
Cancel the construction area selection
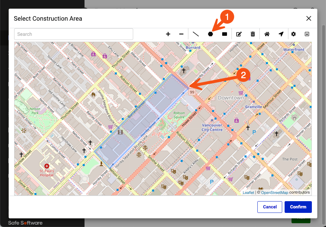pyautogui.click(x=270, y=207)
